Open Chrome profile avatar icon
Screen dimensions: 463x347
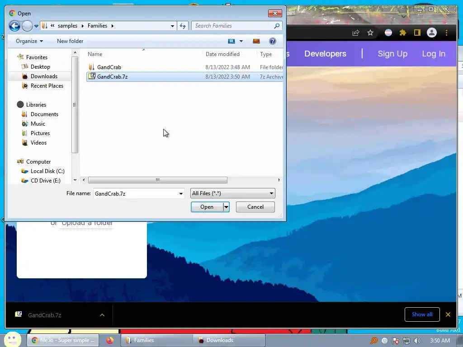(432, 33)
